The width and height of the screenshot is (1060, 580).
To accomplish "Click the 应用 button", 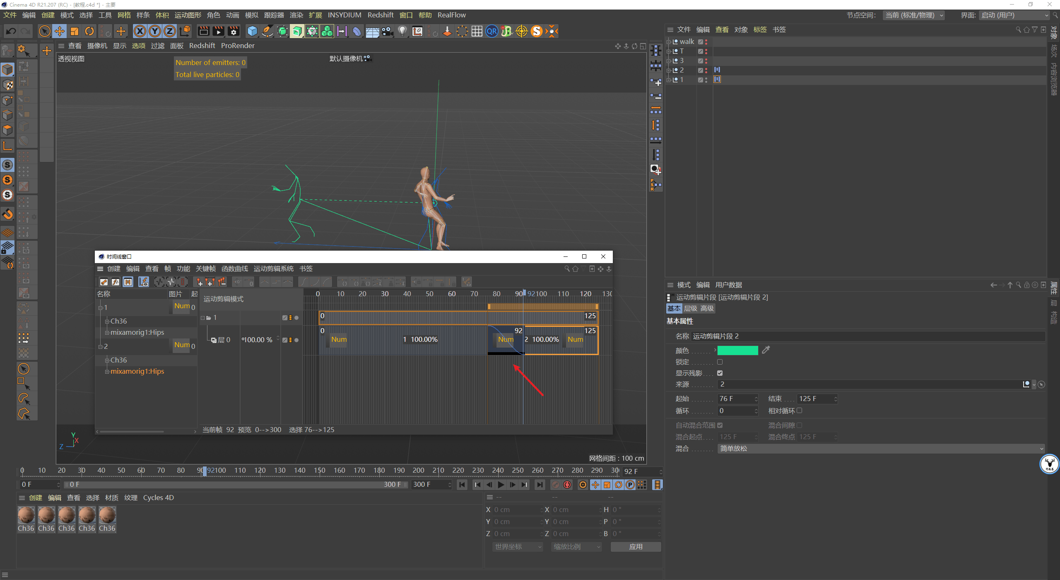I will click(636, 546).
